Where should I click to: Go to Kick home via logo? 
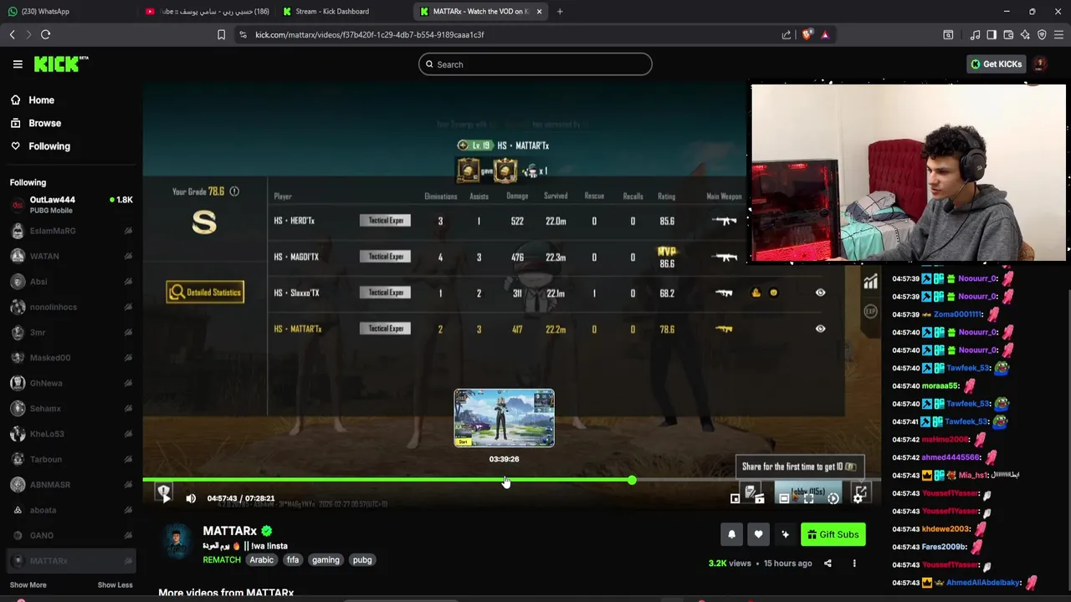pos(60,64)
